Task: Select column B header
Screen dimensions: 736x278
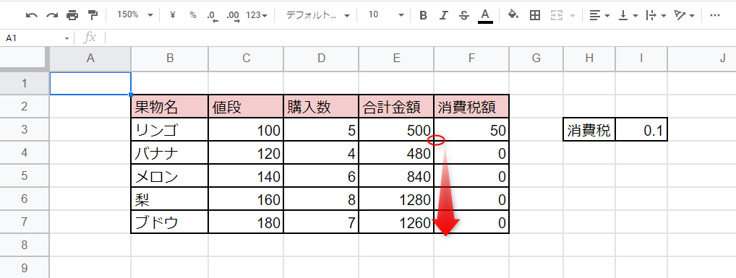Action: (x=170, y=58)
